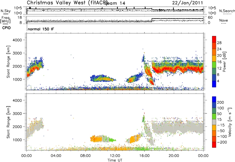This screenshot has height=162, width=235.
Task: Click the 08:00 time tick label
Action: pyautogui.click(x=85, y=156)
